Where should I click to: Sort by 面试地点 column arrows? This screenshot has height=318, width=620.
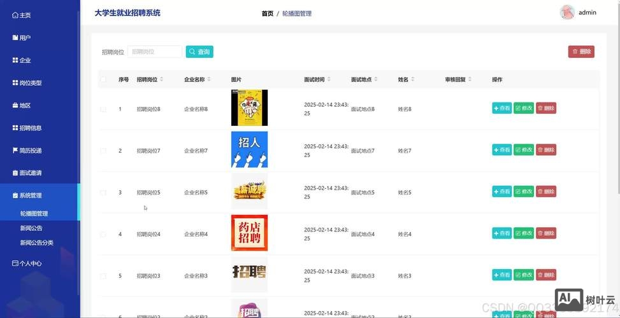pos(376,79)
